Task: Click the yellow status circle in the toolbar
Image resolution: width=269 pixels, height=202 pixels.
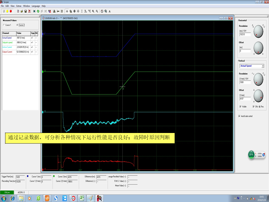Action: pyautogui.click(x=7, y=11)
